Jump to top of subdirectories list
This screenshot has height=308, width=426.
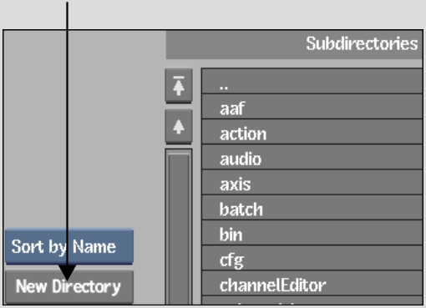[x=179, y=85]
